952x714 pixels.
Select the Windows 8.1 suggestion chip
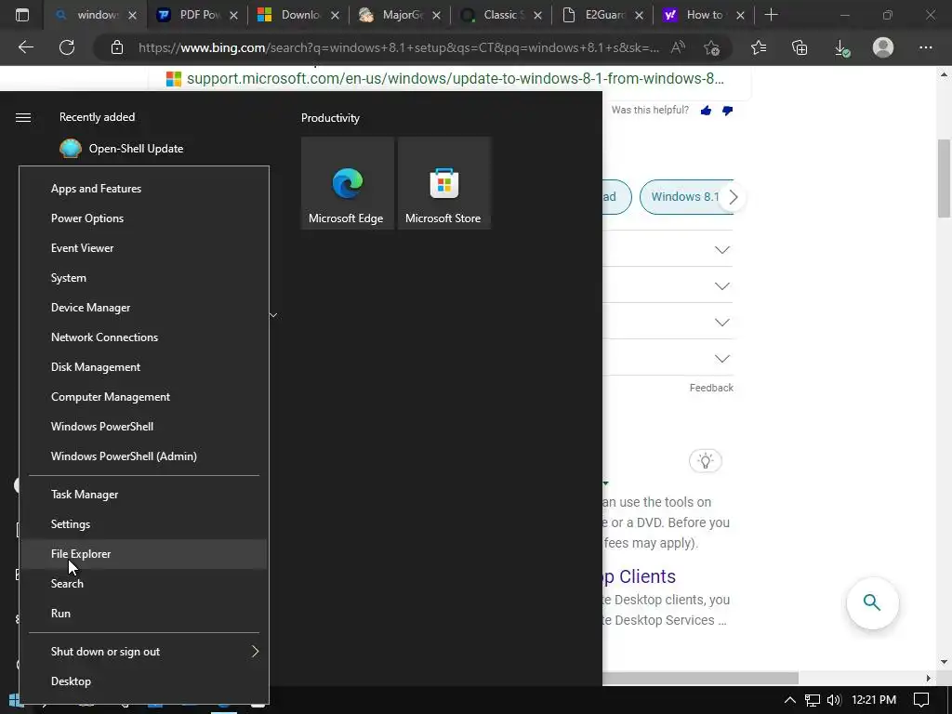[684, 197]
